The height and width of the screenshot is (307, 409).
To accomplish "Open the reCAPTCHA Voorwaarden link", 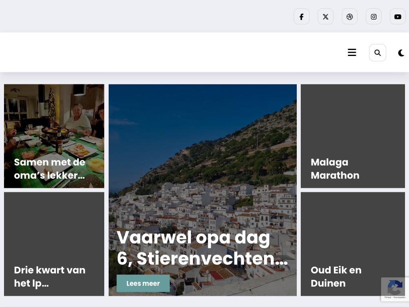I will tap(399, 297).
